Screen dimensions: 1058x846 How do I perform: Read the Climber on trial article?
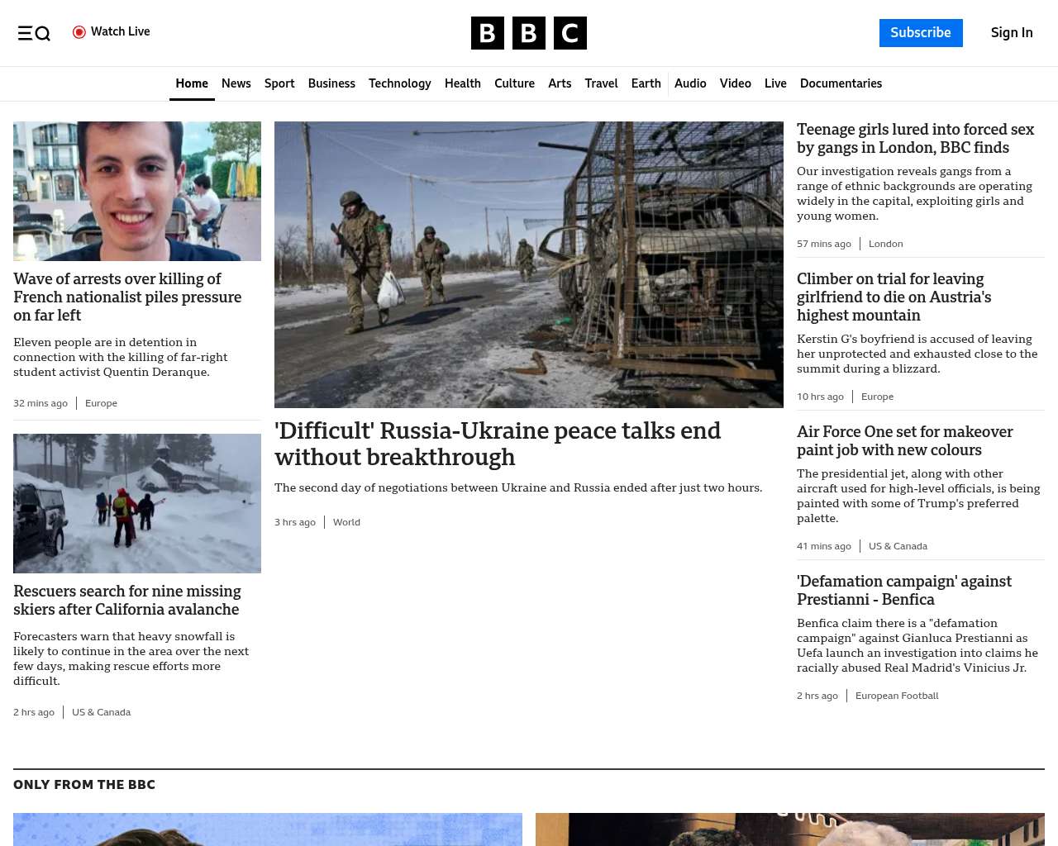[x=894, y=297]
